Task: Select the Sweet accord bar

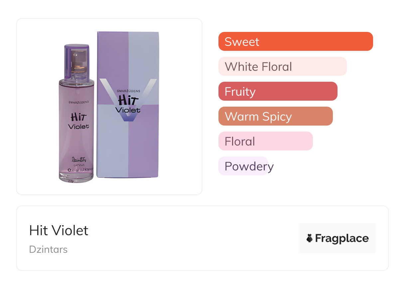Action: point(295,42)
